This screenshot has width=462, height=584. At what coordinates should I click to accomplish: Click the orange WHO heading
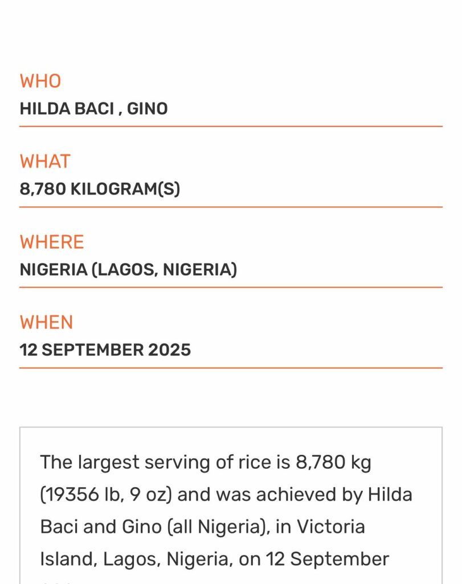[x=40, y=81]
